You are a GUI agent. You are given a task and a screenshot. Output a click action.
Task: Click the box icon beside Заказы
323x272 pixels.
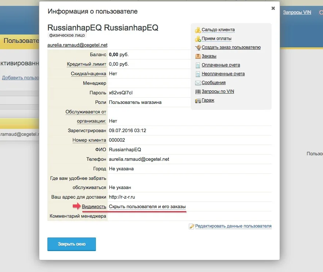[198, 56]
